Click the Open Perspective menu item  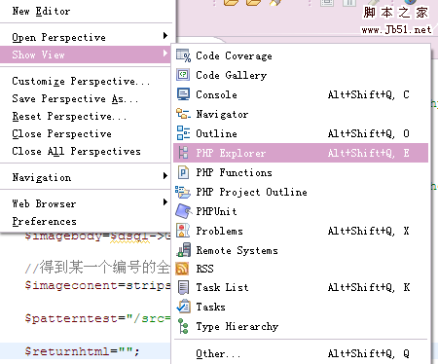tap(86, 37)
